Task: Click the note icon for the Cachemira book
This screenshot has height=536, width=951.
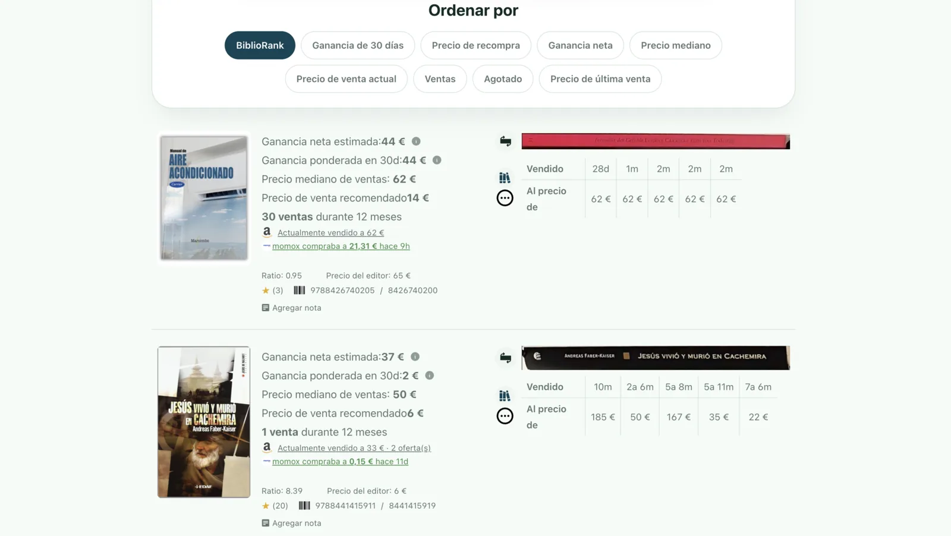Action: point(266,524)
